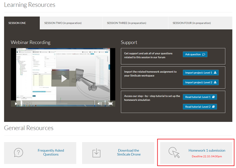Switch to SESSION THREE (in preparation) tab

pyautogui.click(x=135, y=23)
